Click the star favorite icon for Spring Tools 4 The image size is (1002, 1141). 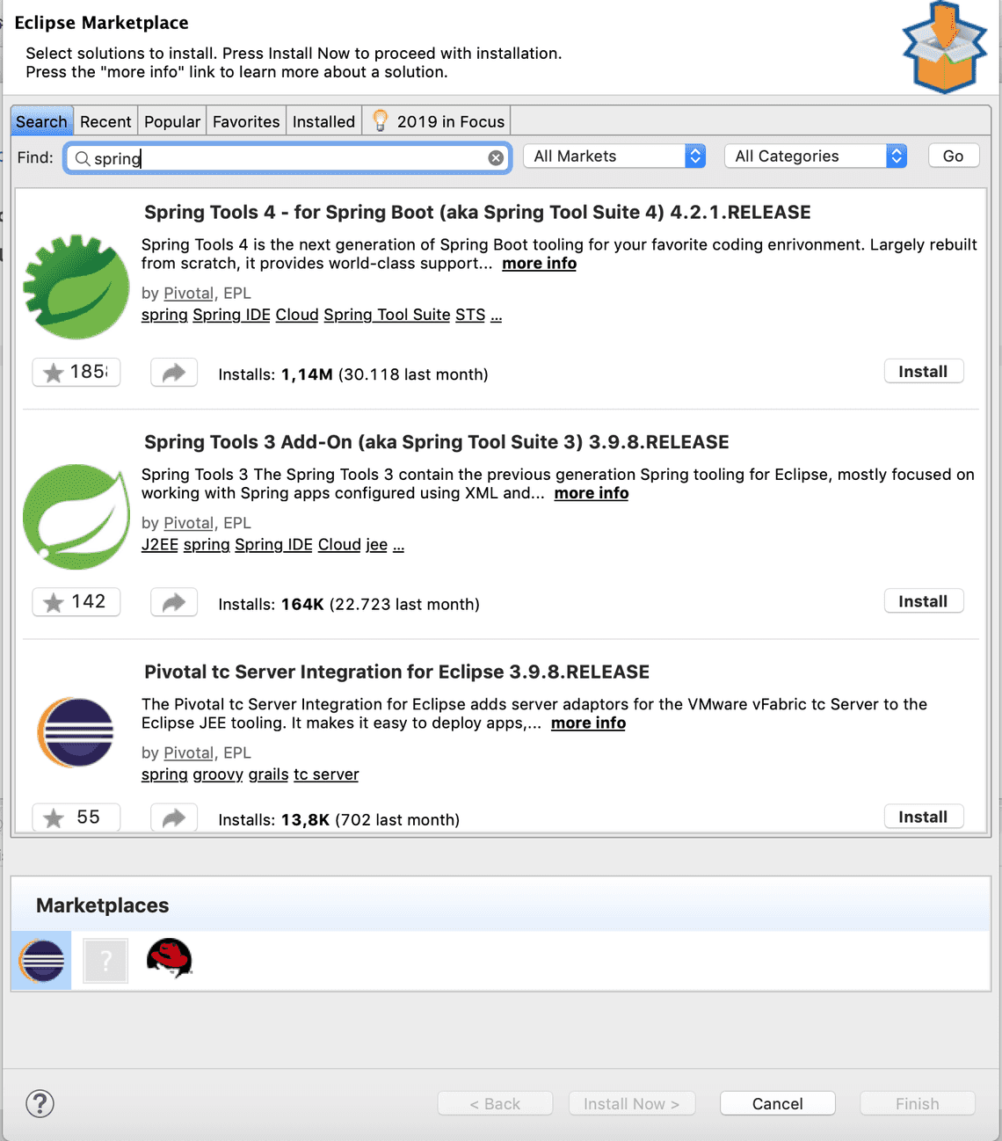point(54,373)
